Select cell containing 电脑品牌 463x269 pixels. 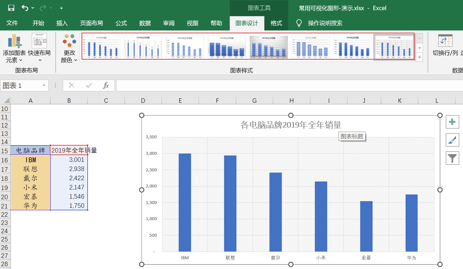click(x=30, y=150)
